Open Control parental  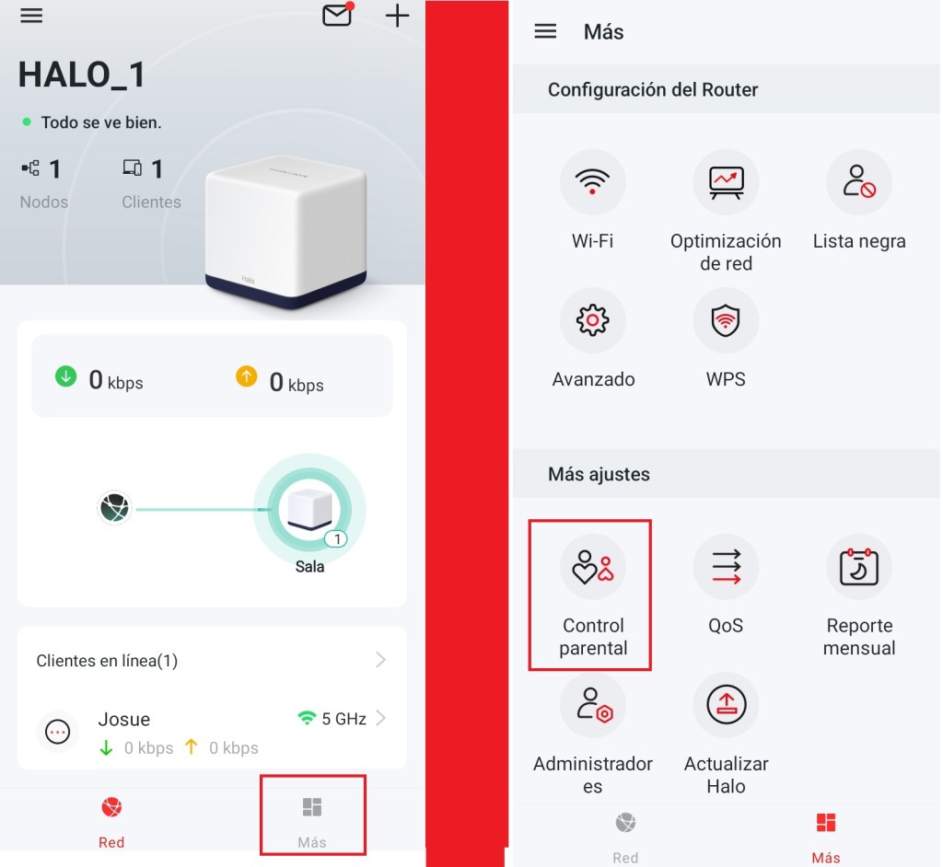coord(592,567)
